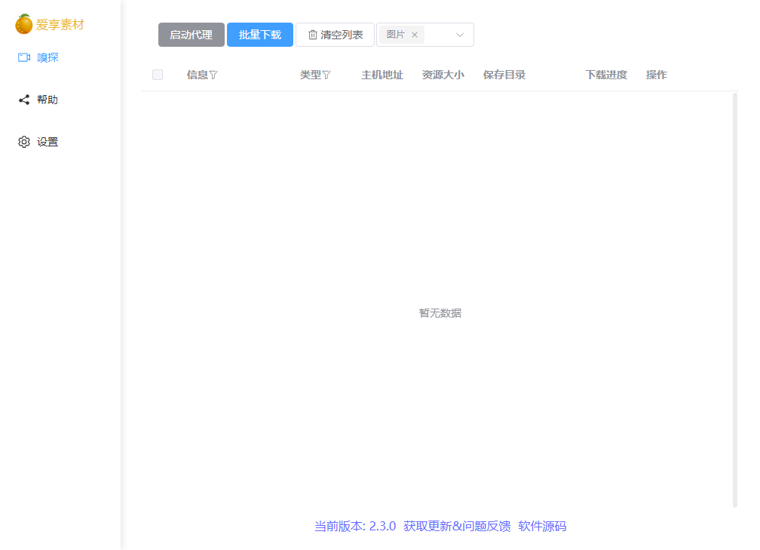Image resolution: width=760 pixels, height=550 pixels.
Task: Open the 图片 type filter combo box
Action: pyautogui.click(x=439, y=35)
